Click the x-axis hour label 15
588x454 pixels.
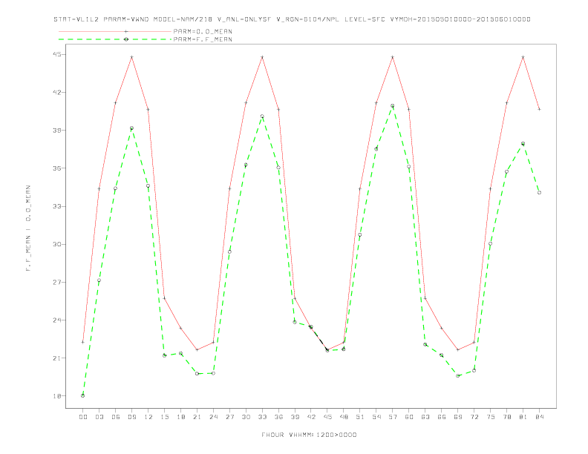164,417
